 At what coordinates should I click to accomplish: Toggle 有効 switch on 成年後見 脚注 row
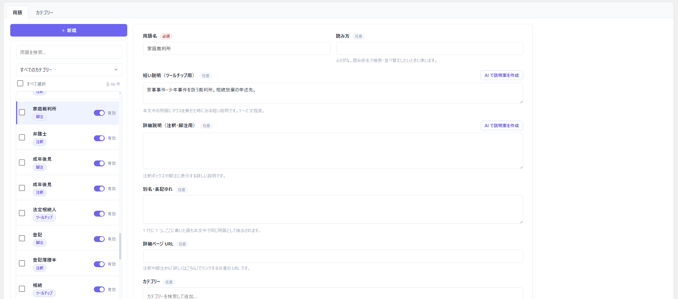[99, 163]
